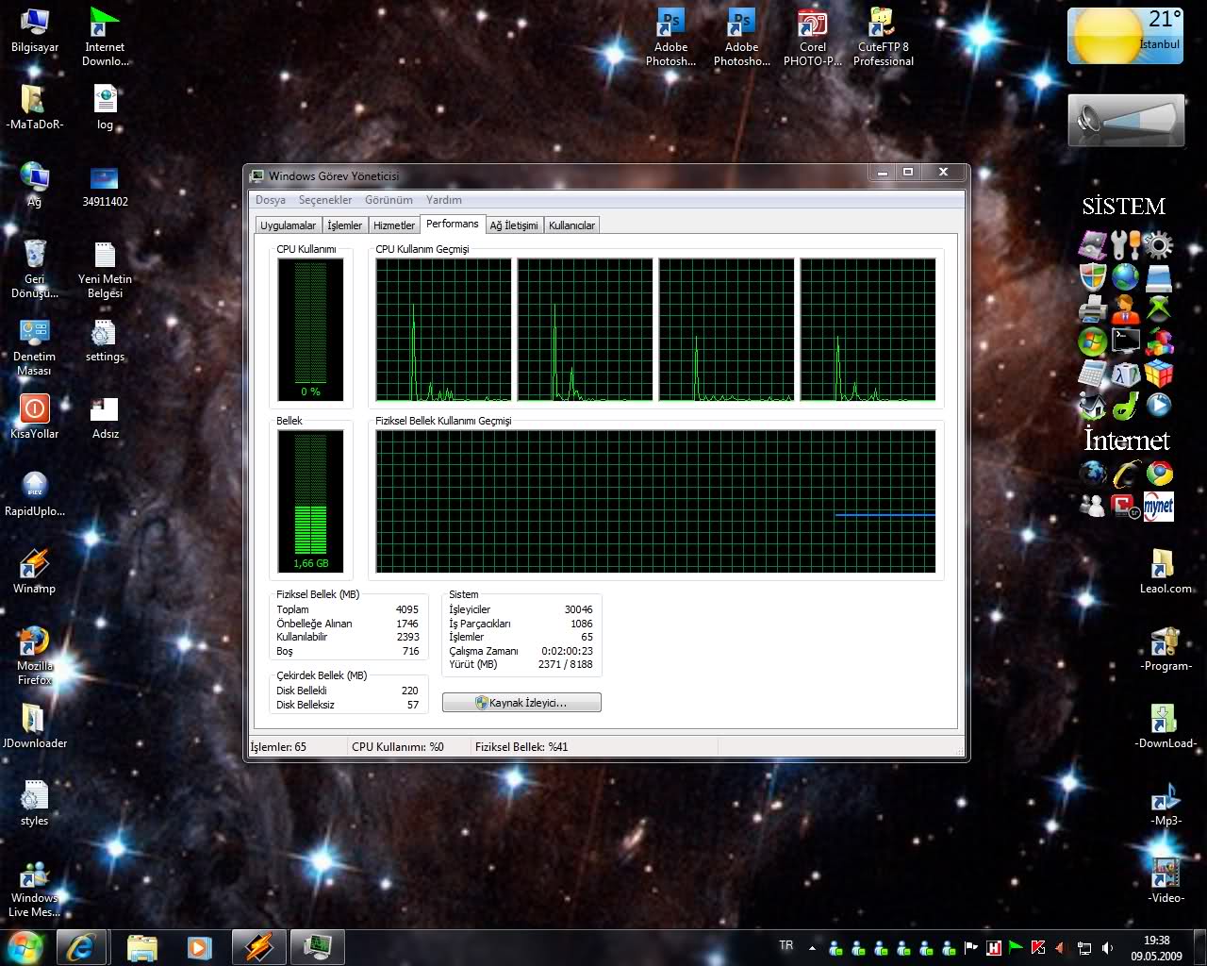Switch to the Ağ İletişimi tab
1207x966 pixels.
[x=513, y=225]
